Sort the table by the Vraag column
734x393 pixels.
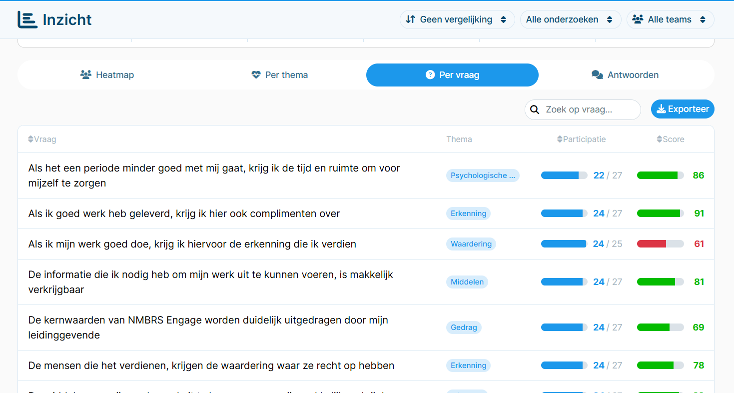(x=42, y=139)
